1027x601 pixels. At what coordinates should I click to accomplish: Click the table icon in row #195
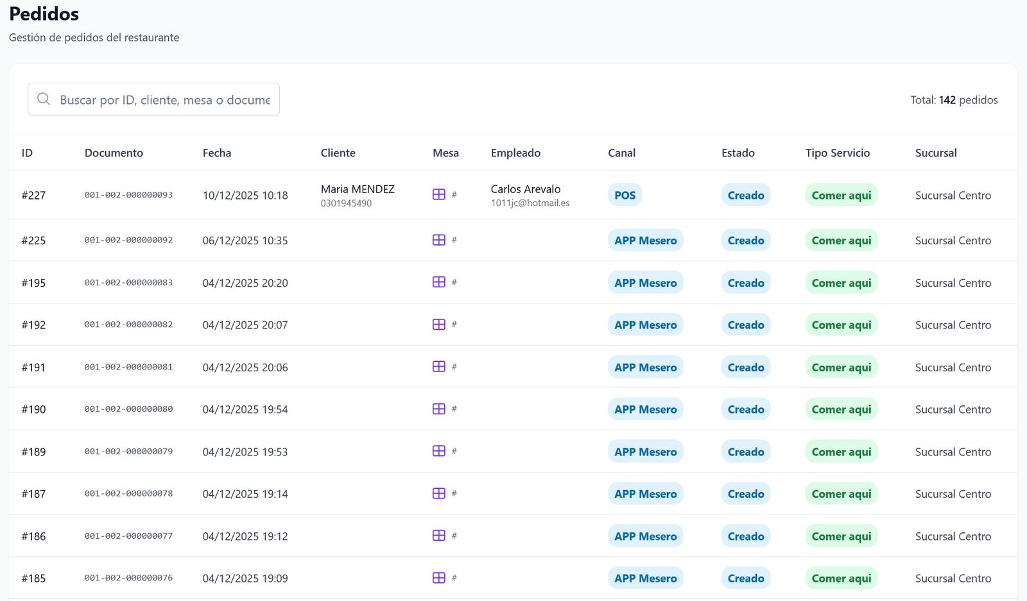tap(439, 282)
